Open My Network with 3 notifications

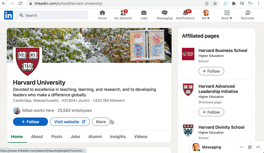123,15
